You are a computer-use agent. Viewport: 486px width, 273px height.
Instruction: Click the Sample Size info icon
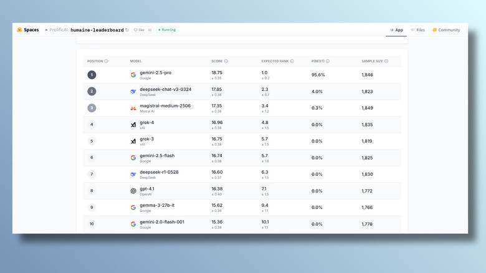386,61
